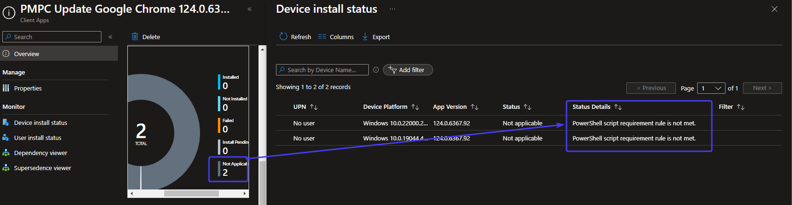Click second row PowerShell requirement status detail
Viewport: 792px width, 205px height.
click(x=634, y=138)
